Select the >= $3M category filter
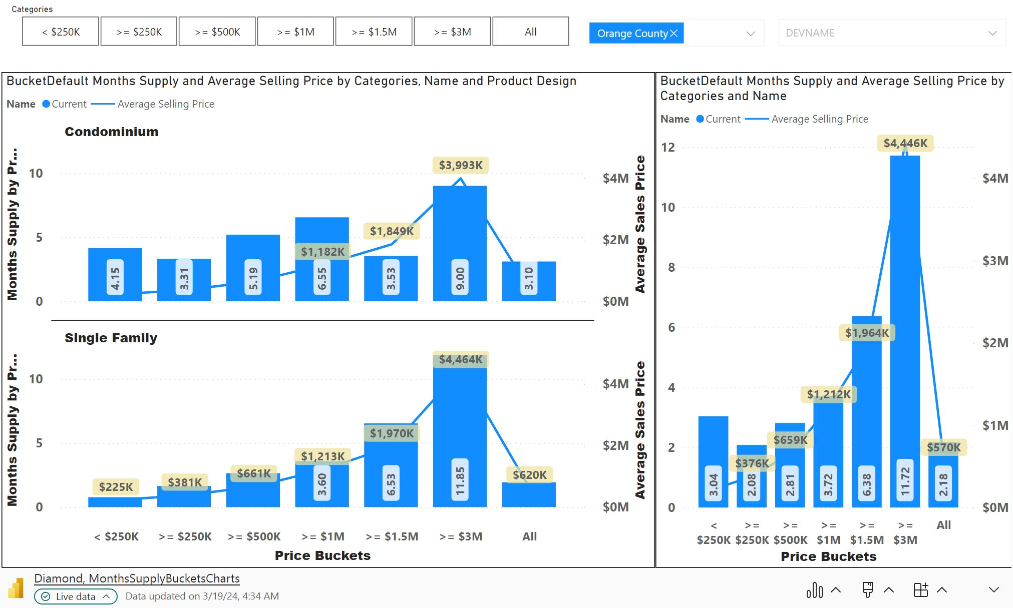This screenshot has height=608, width=1013. [x=452, y=32]
